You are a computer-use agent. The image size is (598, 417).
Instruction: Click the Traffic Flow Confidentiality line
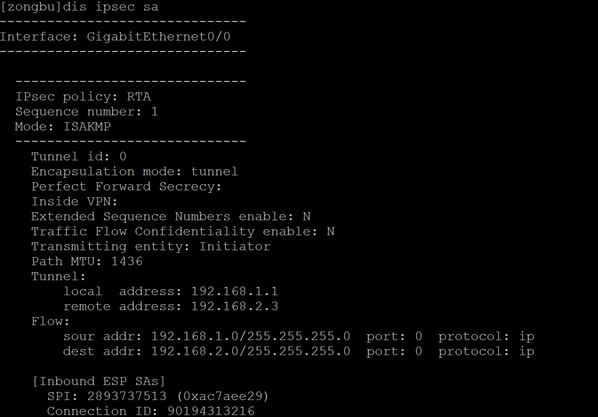pyautogui.click(x=182, y=231)
